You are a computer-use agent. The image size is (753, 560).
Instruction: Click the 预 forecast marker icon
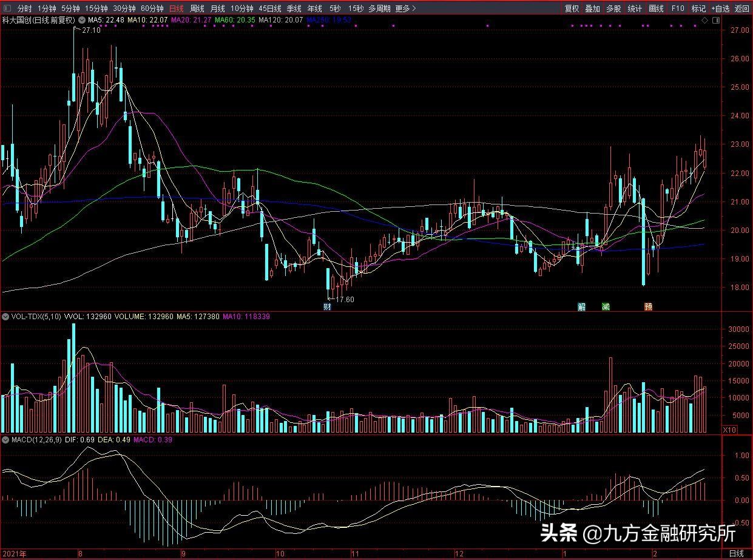[x=648, y=307]
